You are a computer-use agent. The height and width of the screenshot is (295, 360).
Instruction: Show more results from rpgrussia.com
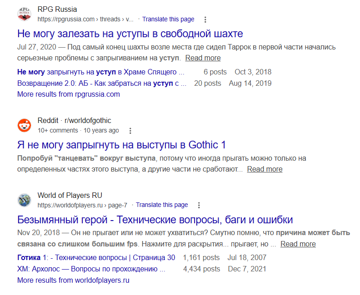[69, 94]
